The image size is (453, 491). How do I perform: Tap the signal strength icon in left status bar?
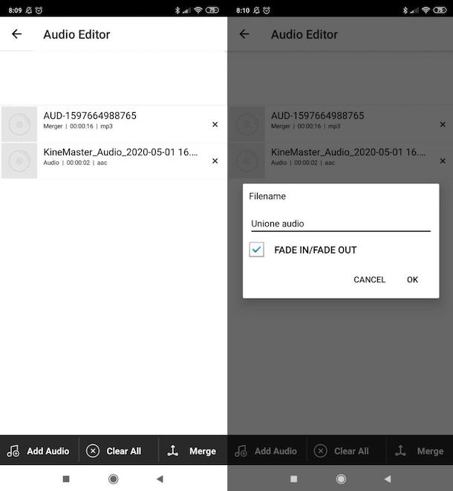186,10
